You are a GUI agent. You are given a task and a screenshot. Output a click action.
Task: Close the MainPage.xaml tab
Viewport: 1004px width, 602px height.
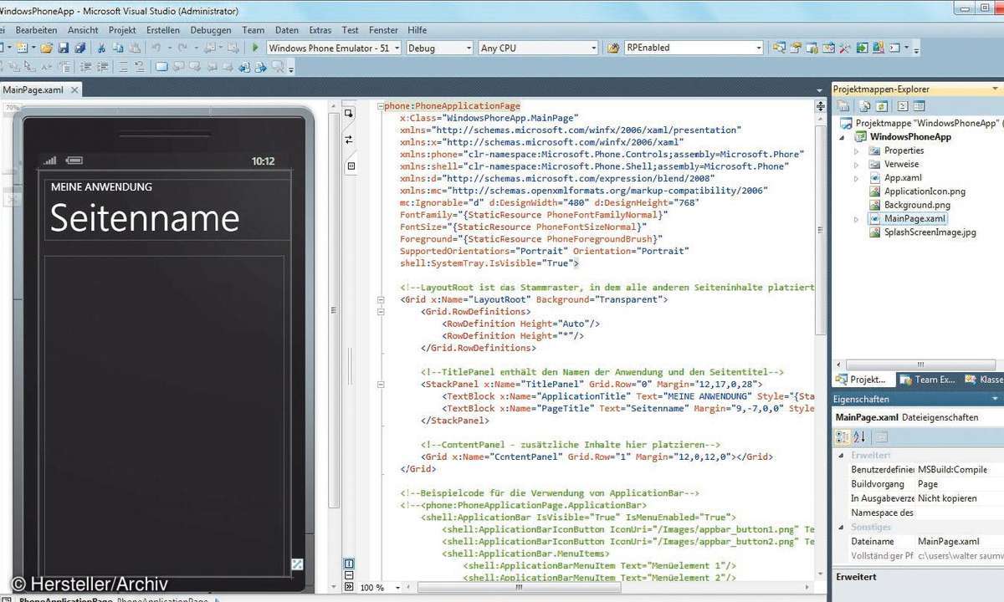pyautogui.click(x=74, y=89)
